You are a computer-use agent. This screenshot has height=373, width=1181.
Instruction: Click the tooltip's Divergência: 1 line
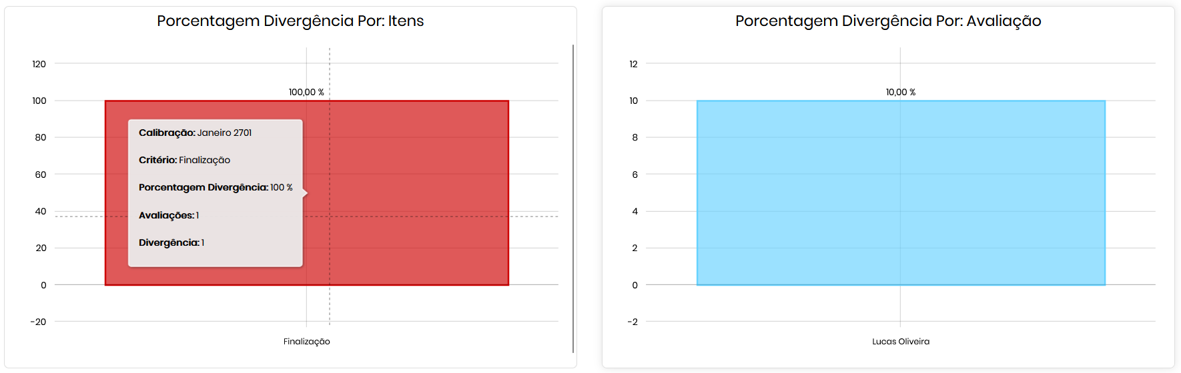click(x=171, y=242)
